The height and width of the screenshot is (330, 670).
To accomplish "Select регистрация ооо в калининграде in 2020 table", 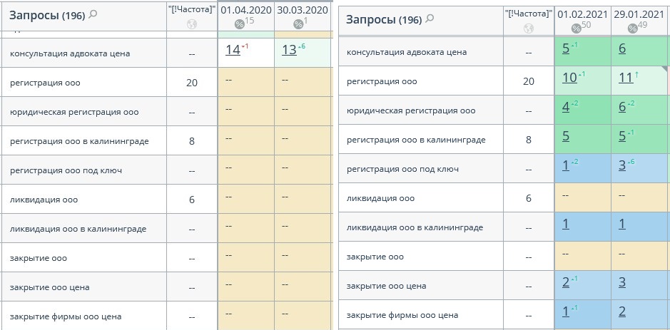I will click(x=79, y=141).
